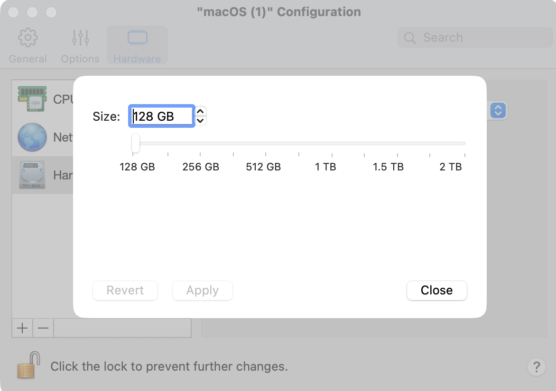556x391 pixels.
Task: Select the Network globe icon in sidebar
Action: click(x=32, y=137)
